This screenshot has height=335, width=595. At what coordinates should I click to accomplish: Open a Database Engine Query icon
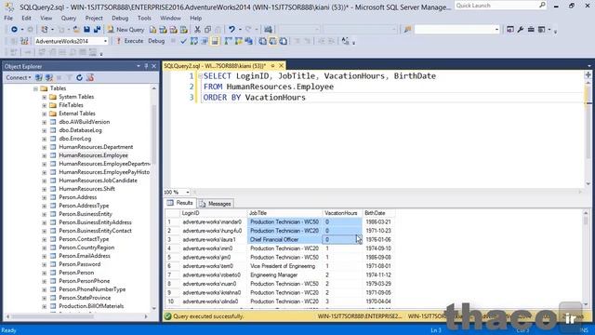pos(152,30)
